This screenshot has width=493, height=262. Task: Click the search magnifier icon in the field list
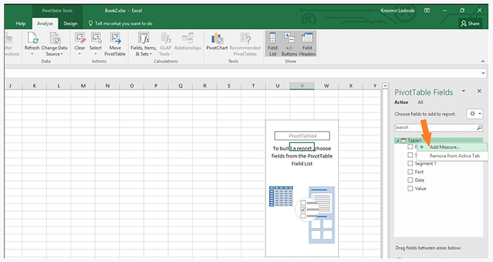479,127
